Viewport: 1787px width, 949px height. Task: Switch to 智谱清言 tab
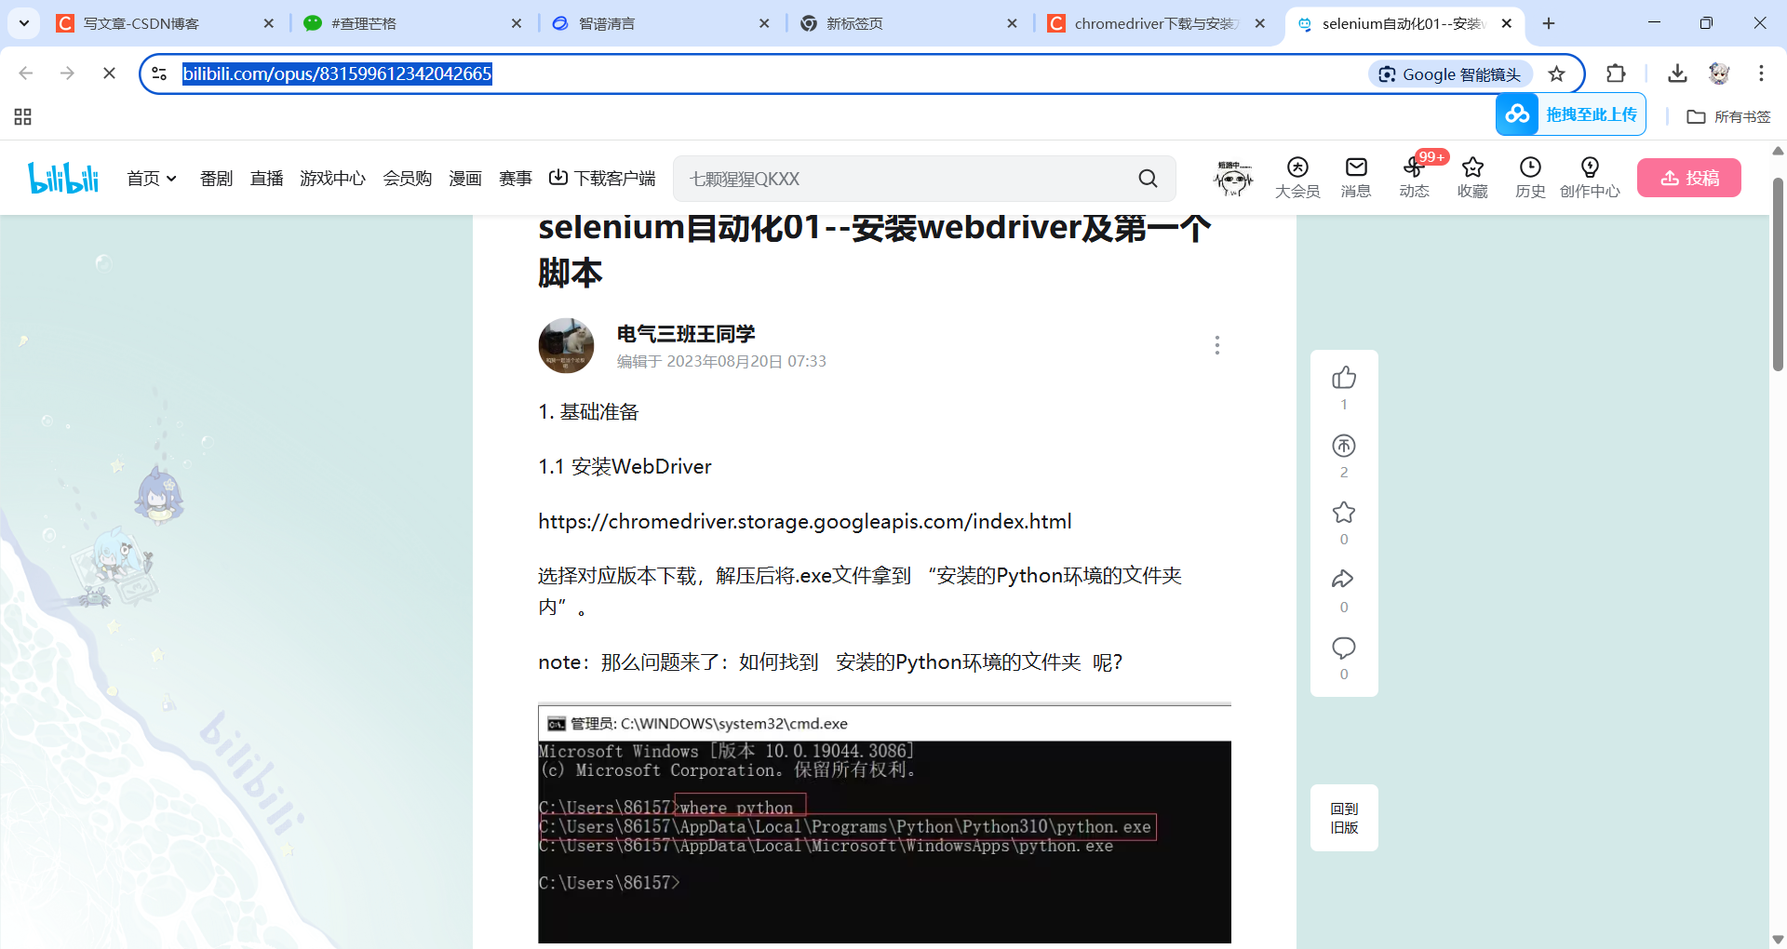(660, 23)
